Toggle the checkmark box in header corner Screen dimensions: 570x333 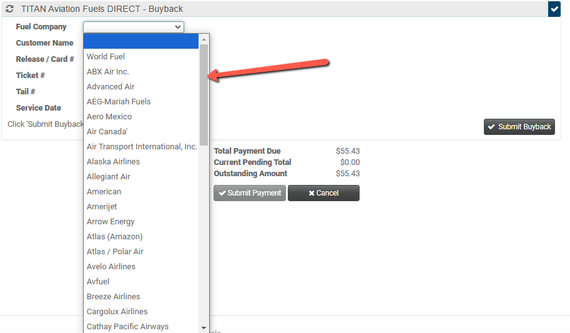[554, 9]
